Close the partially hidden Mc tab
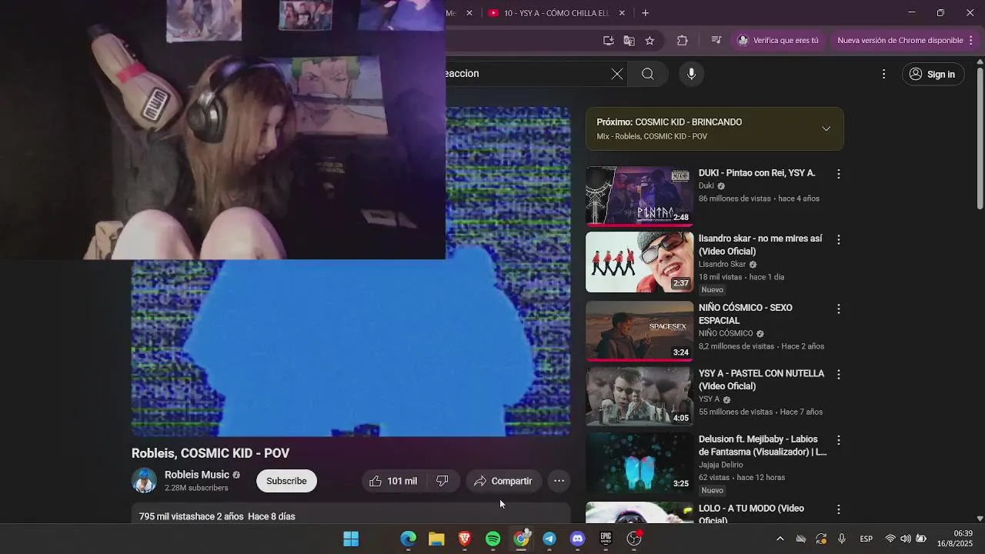This screenshot has height=554, width=985. click(x=469, y=13)
